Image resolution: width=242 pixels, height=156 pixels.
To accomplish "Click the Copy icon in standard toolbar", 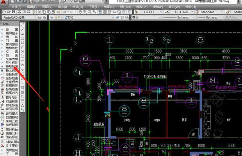I will tap(44, 12).
